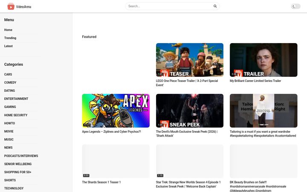The image size is (307, 192).
Task: Go to the NEWS category
Action: 8,148
